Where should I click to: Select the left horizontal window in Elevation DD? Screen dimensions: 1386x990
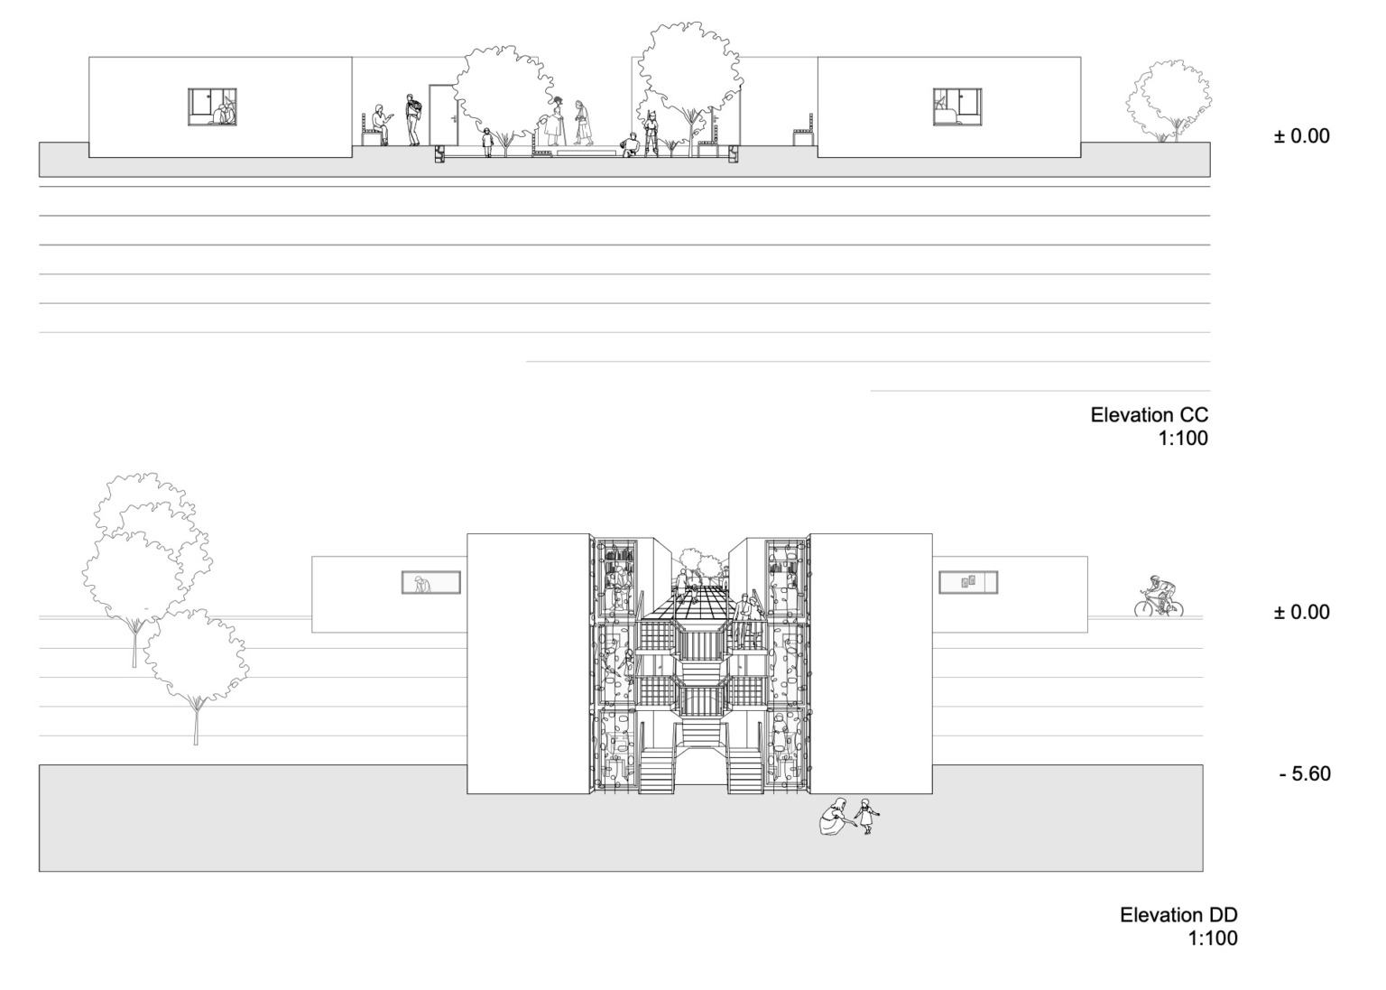430,582
